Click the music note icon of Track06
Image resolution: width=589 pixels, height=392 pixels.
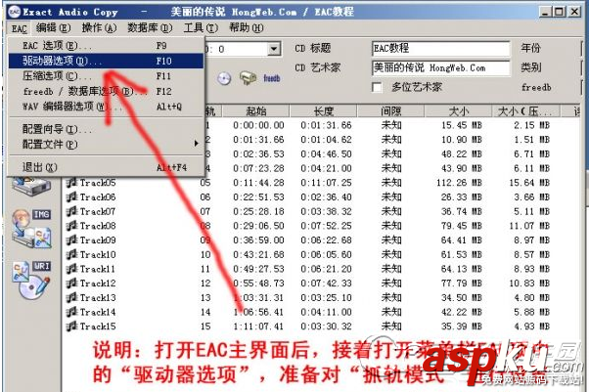coord(71,197)
